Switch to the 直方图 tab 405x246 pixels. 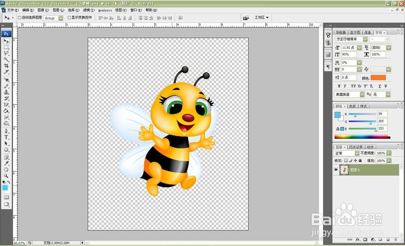(x=355, y=32)
